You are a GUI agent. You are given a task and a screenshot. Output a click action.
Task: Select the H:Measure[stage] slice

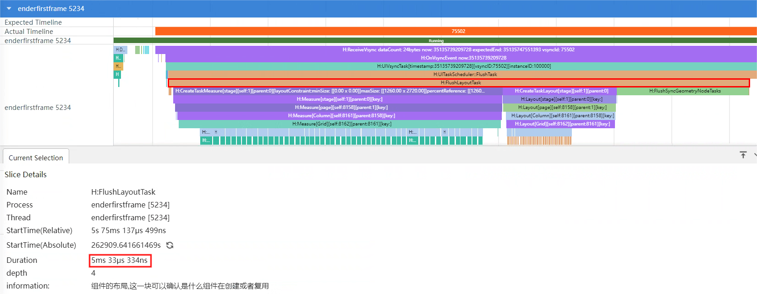coord(338,99)
